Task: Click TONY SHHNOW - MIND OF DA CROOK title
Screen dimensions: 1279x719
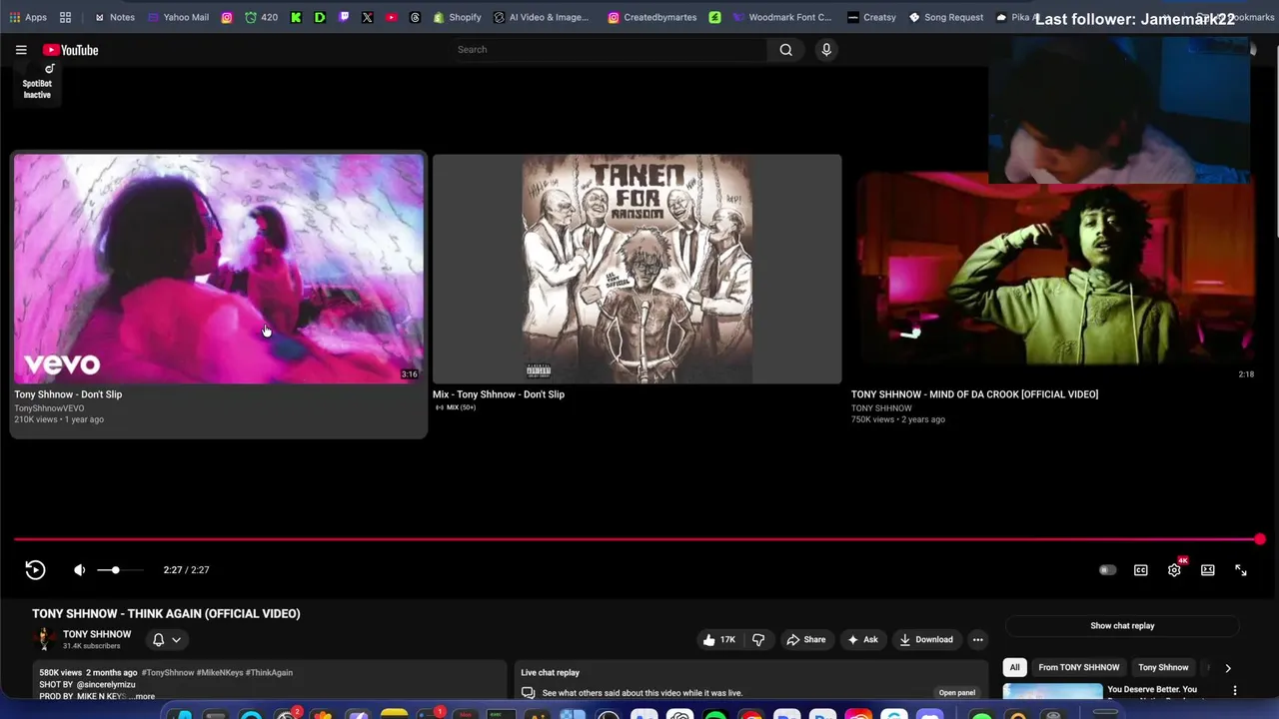Action: [x=974, y=394]
